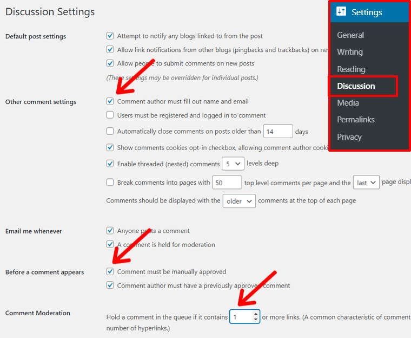
Task: Enable automatically closing comments on older posts
Action: coord(110,131)
